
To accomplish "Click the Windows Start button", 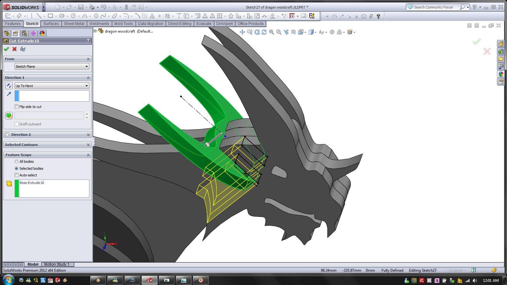I will 8,280.
